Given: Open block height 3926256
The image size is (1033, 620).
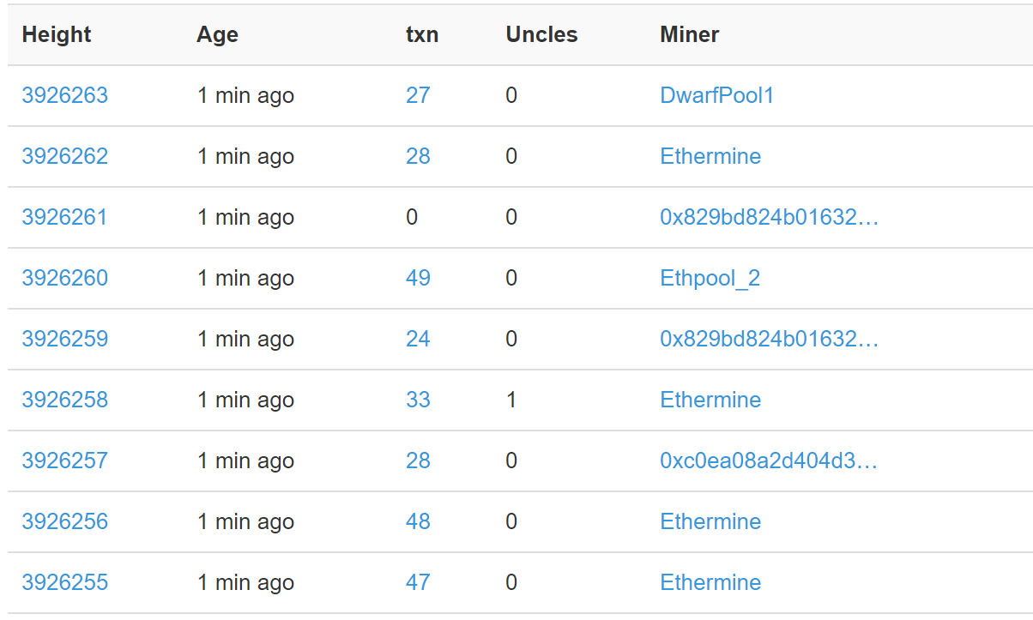Looking at the screenshot, I should pyautogui.click(x=65, y=521).
